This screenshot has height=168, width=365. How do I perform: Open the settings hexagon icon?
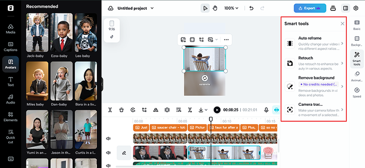(x=356, y=8)
